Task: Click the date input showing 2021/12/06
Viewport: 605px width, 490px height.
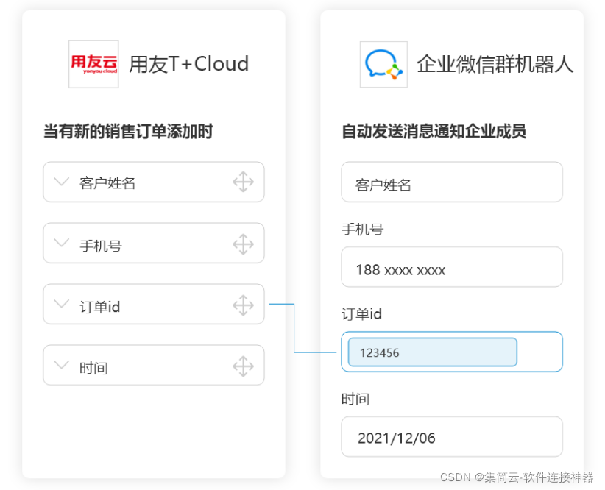Action: click(452, 436)
